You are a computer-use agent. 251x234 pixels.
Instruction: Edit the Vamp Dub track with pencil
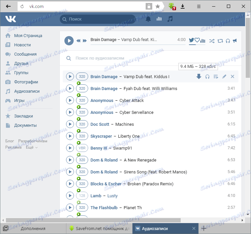click(x=224, y=76)
